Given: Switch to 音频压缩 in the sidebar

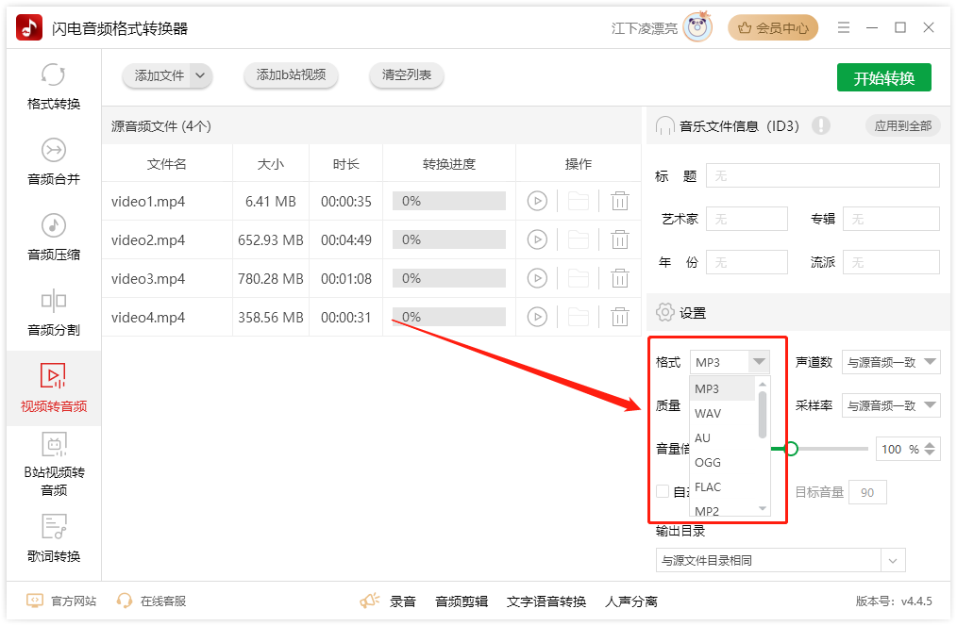Looking at the screenshot, I should coord(54,238).
